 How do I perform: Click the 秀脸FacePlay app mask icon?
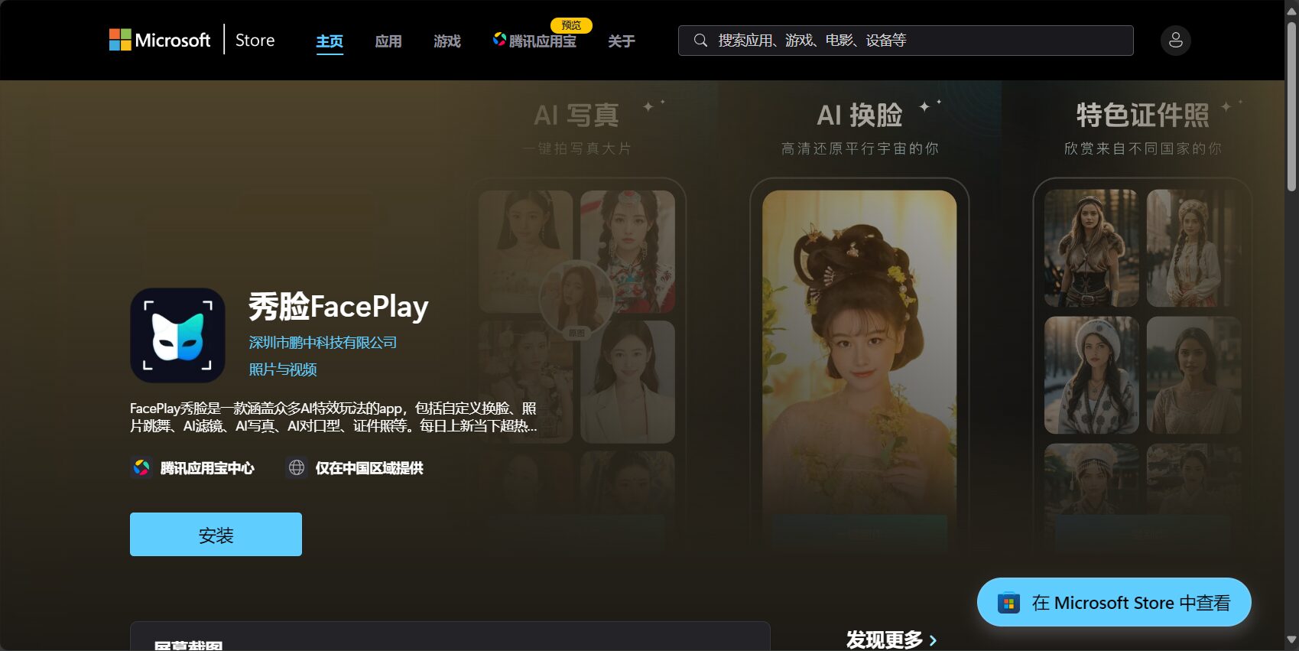coord(177,335)
